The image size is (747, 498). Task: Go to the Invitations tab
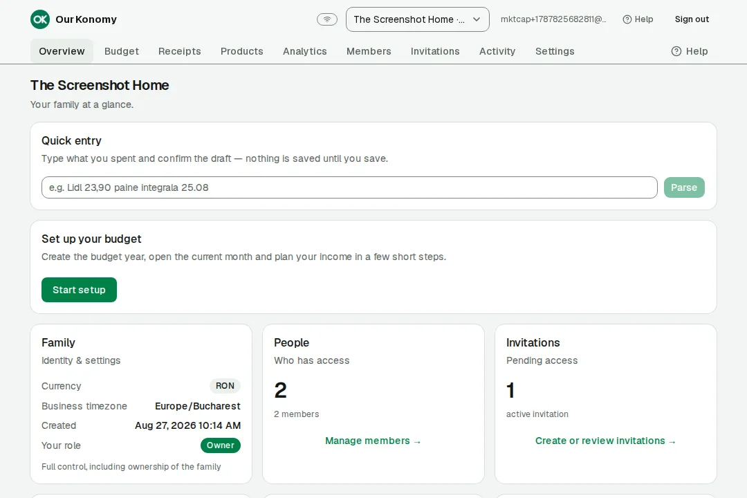pos(435,51)
